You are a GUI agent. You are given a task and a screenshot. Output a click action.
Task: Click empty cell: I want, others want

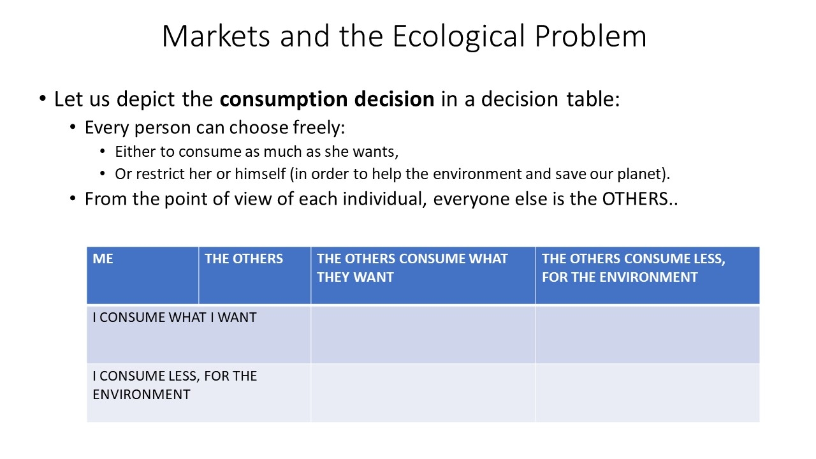coord(423,335)
